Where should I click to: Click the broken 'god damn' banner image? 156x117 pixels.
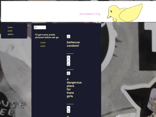(x=40, y=27)
